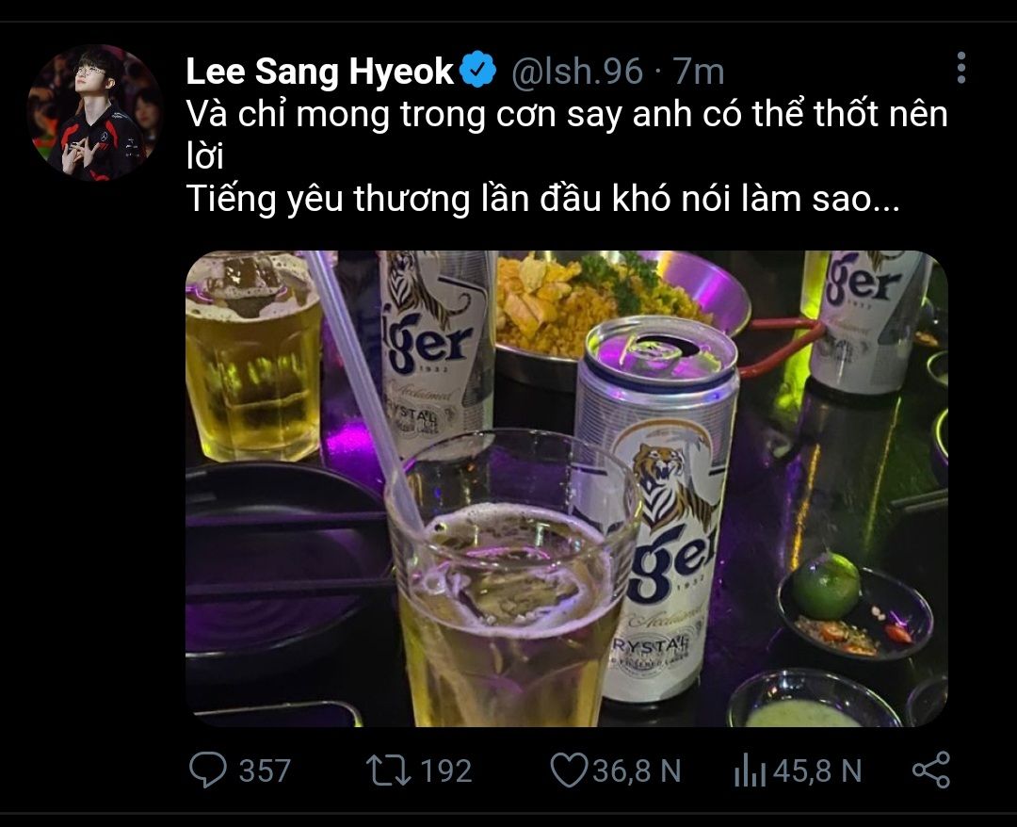Click the share icon
The image size is (1017, 827).
pyautogui.click(x=931, y=770)
